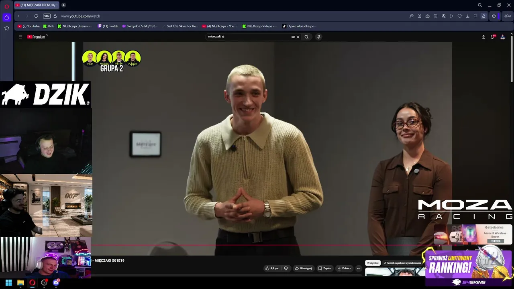Go back to previous page

[18, 16]
